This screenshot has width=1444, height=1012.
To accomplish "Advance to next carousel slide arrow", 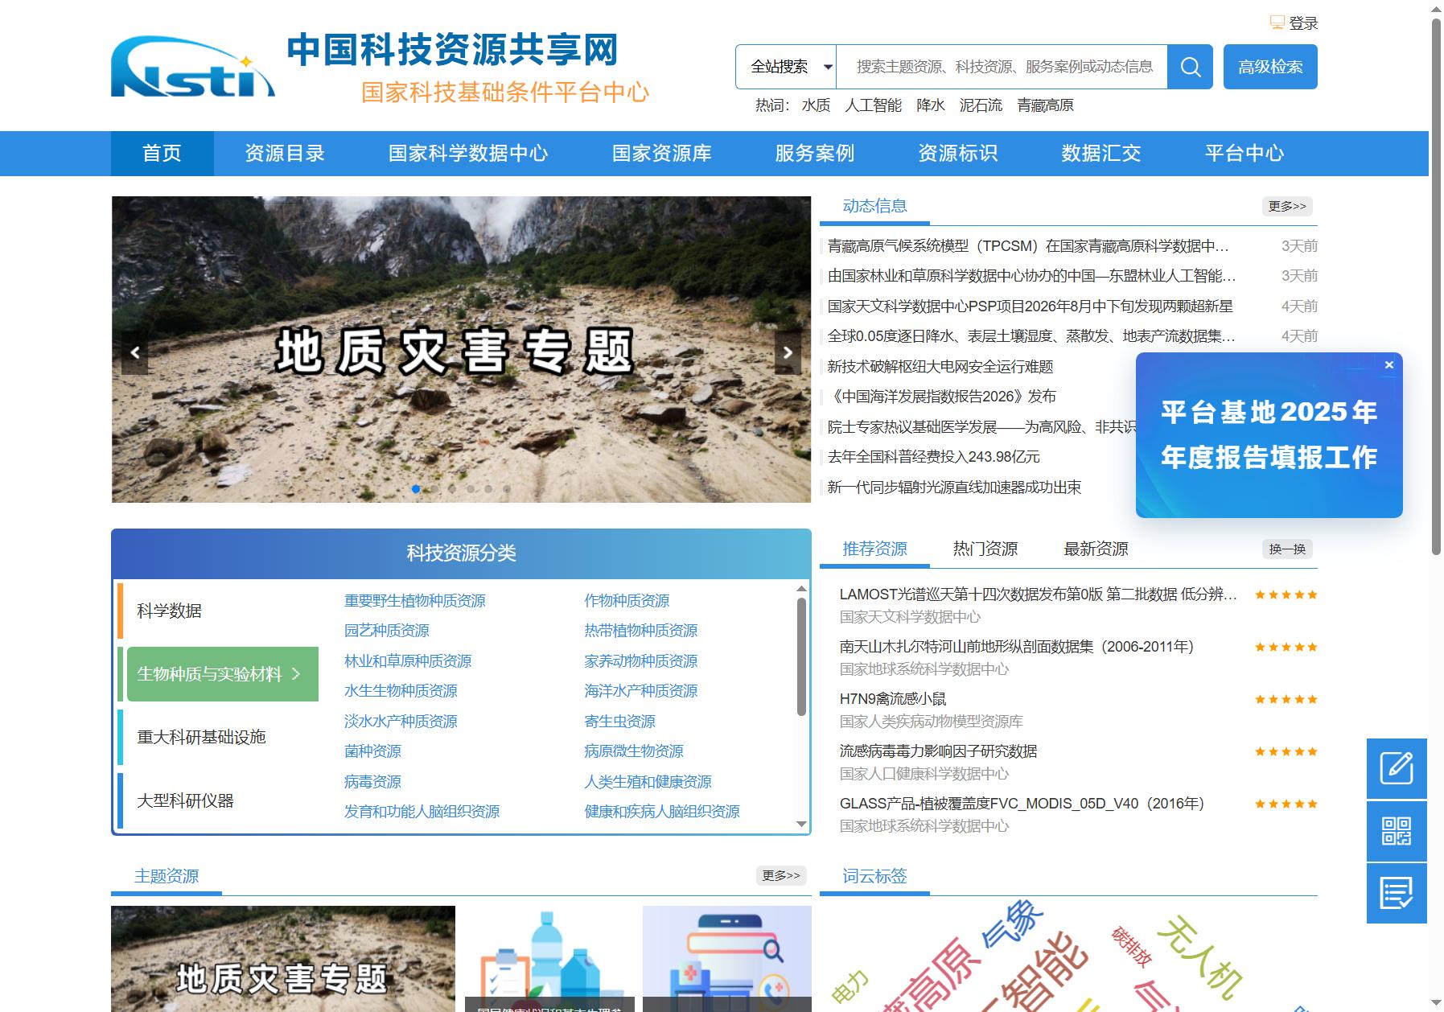I will pos(788,352).
